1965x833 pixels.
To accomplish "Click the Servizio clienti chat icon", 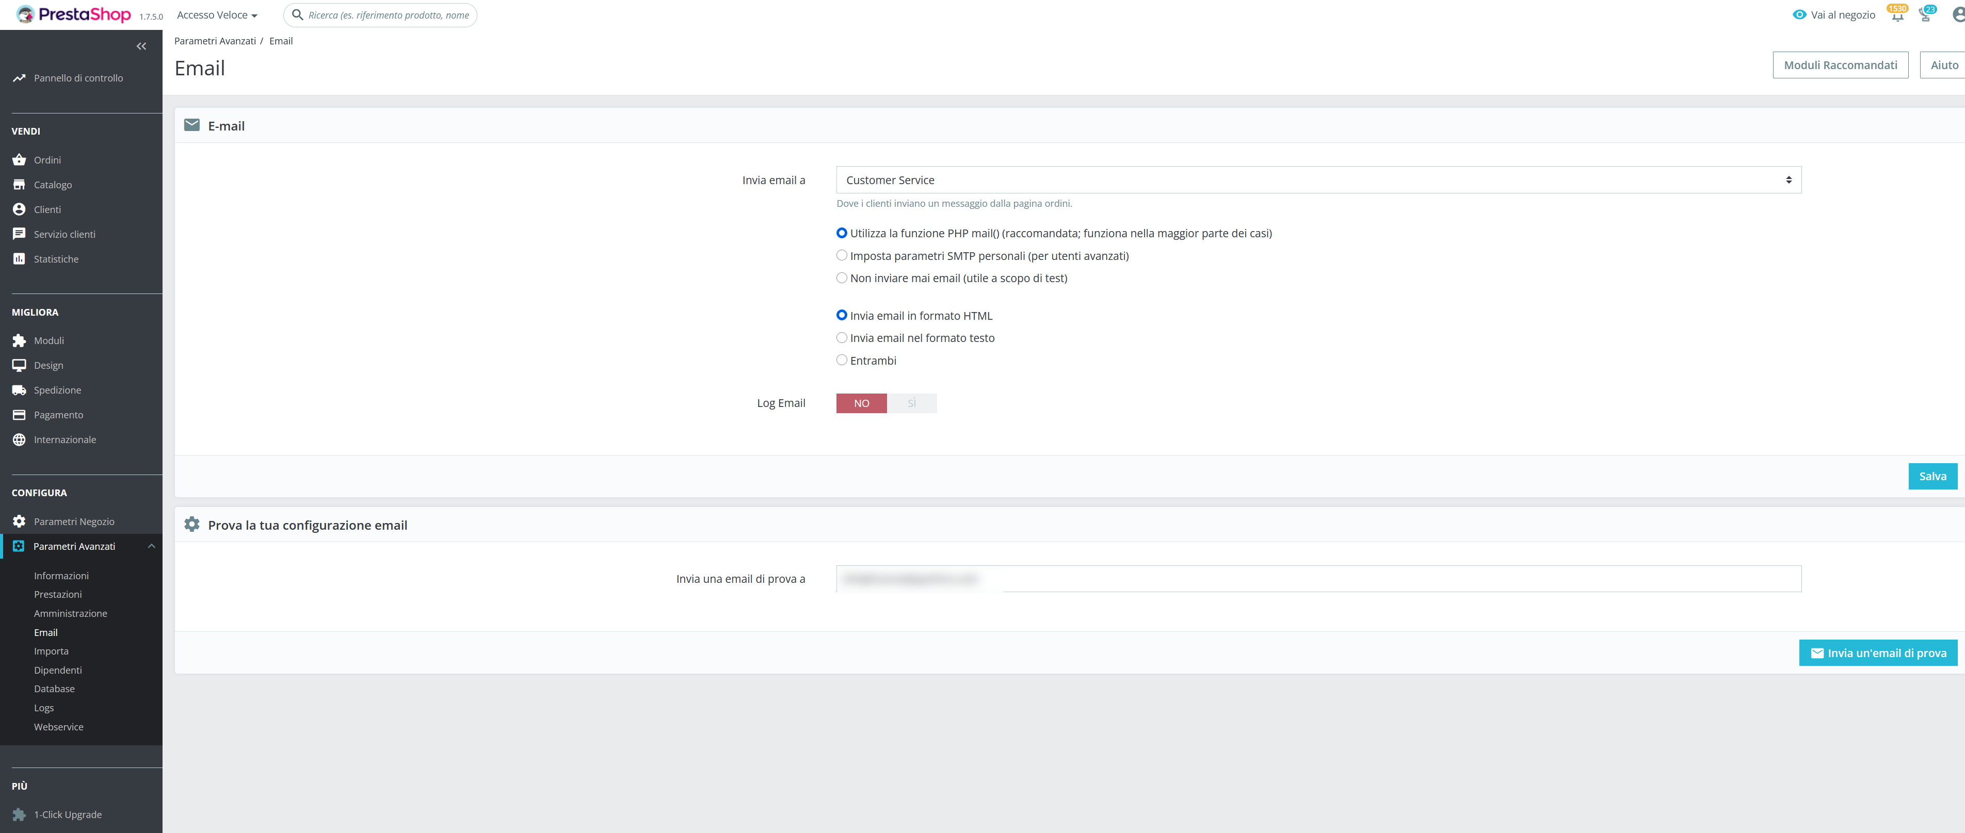I will click(19, 234).
